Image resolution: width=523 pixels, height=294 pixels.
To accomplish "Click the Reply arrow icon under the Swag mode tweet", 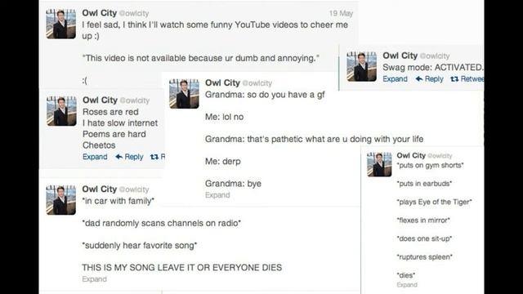I will click(419, 79).
